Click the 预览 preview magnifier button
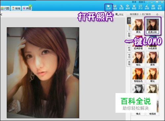165x121 pixels. pyautogui.click(x=119, y=14)
